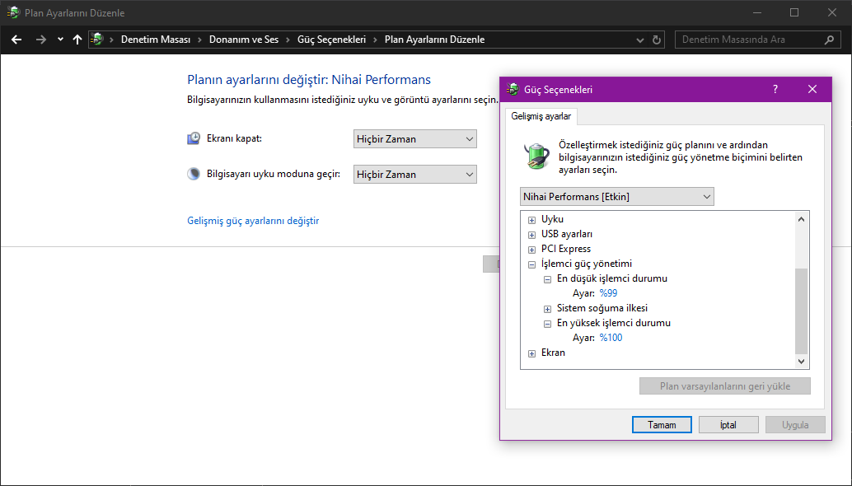The width and height of the screenshot is (852, 486).
Task: Click the recent locations chevron icon
Action: [60, 40]
